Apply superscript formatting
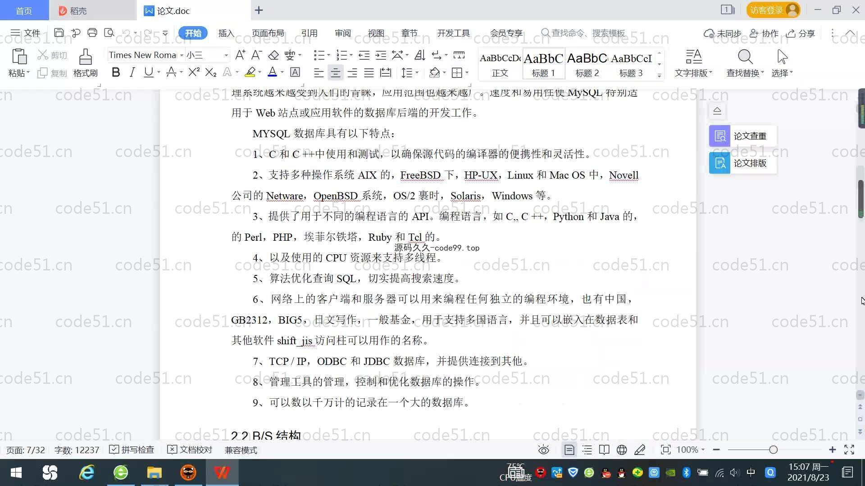The image size is (865, 486). click(194, 72)
